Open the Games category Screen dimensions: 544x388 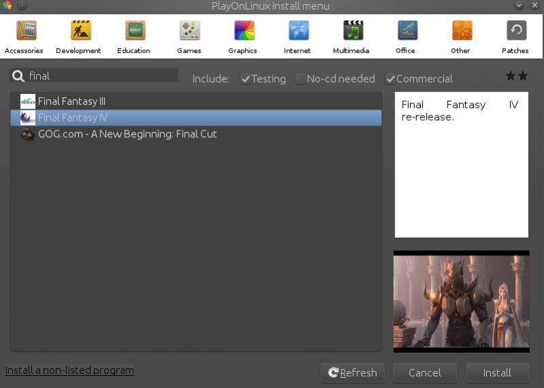pos(189,37)
